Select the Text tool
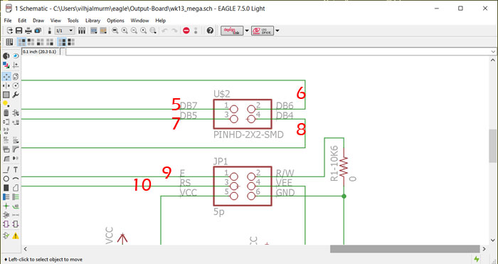This screenshot has width=498, height=264. (x=16, y=169)
